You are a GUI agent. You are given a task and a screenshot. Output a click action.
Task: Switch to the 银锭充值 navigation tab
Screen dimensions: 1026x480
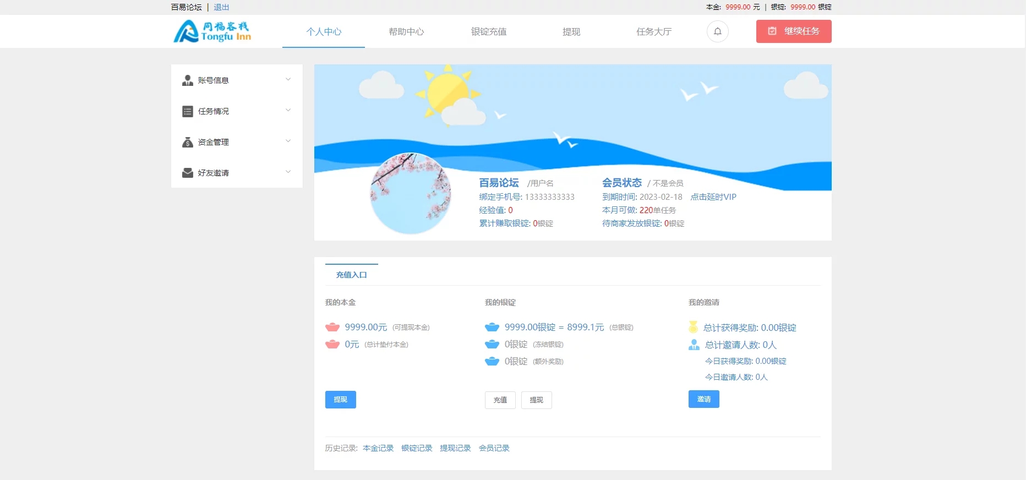click(x=489, y=32)
